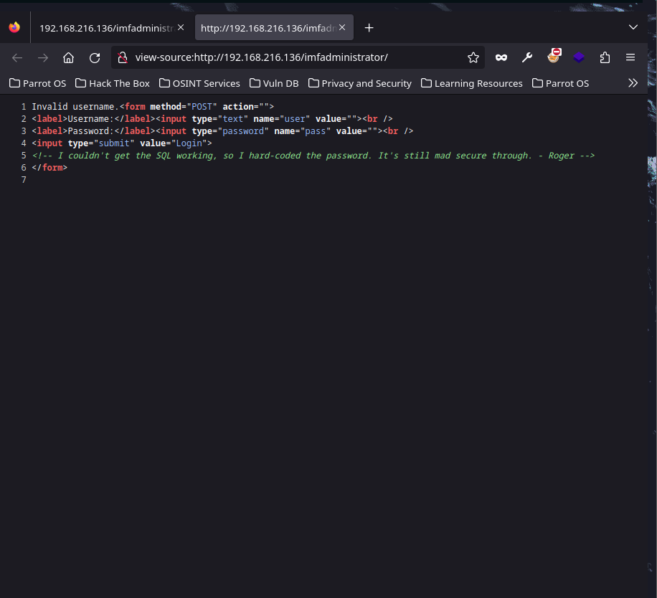Image resolution: width=657 pixels, height=598 pixels.
Task: Click Roger's hard-coded password comment
Action: click(313, 156)
